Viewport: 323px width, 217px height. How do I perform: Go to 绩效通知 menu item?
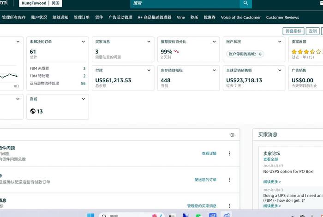point(60,17)
